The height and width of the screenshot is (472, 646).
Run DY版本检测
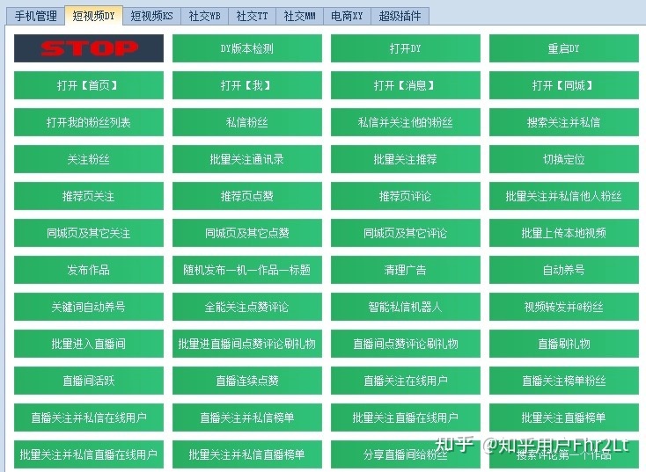tap(247, 48)
